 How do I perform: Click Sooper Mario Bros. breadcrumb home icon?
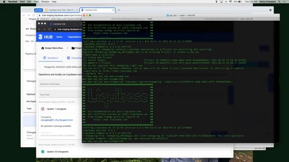coord(43,48)
